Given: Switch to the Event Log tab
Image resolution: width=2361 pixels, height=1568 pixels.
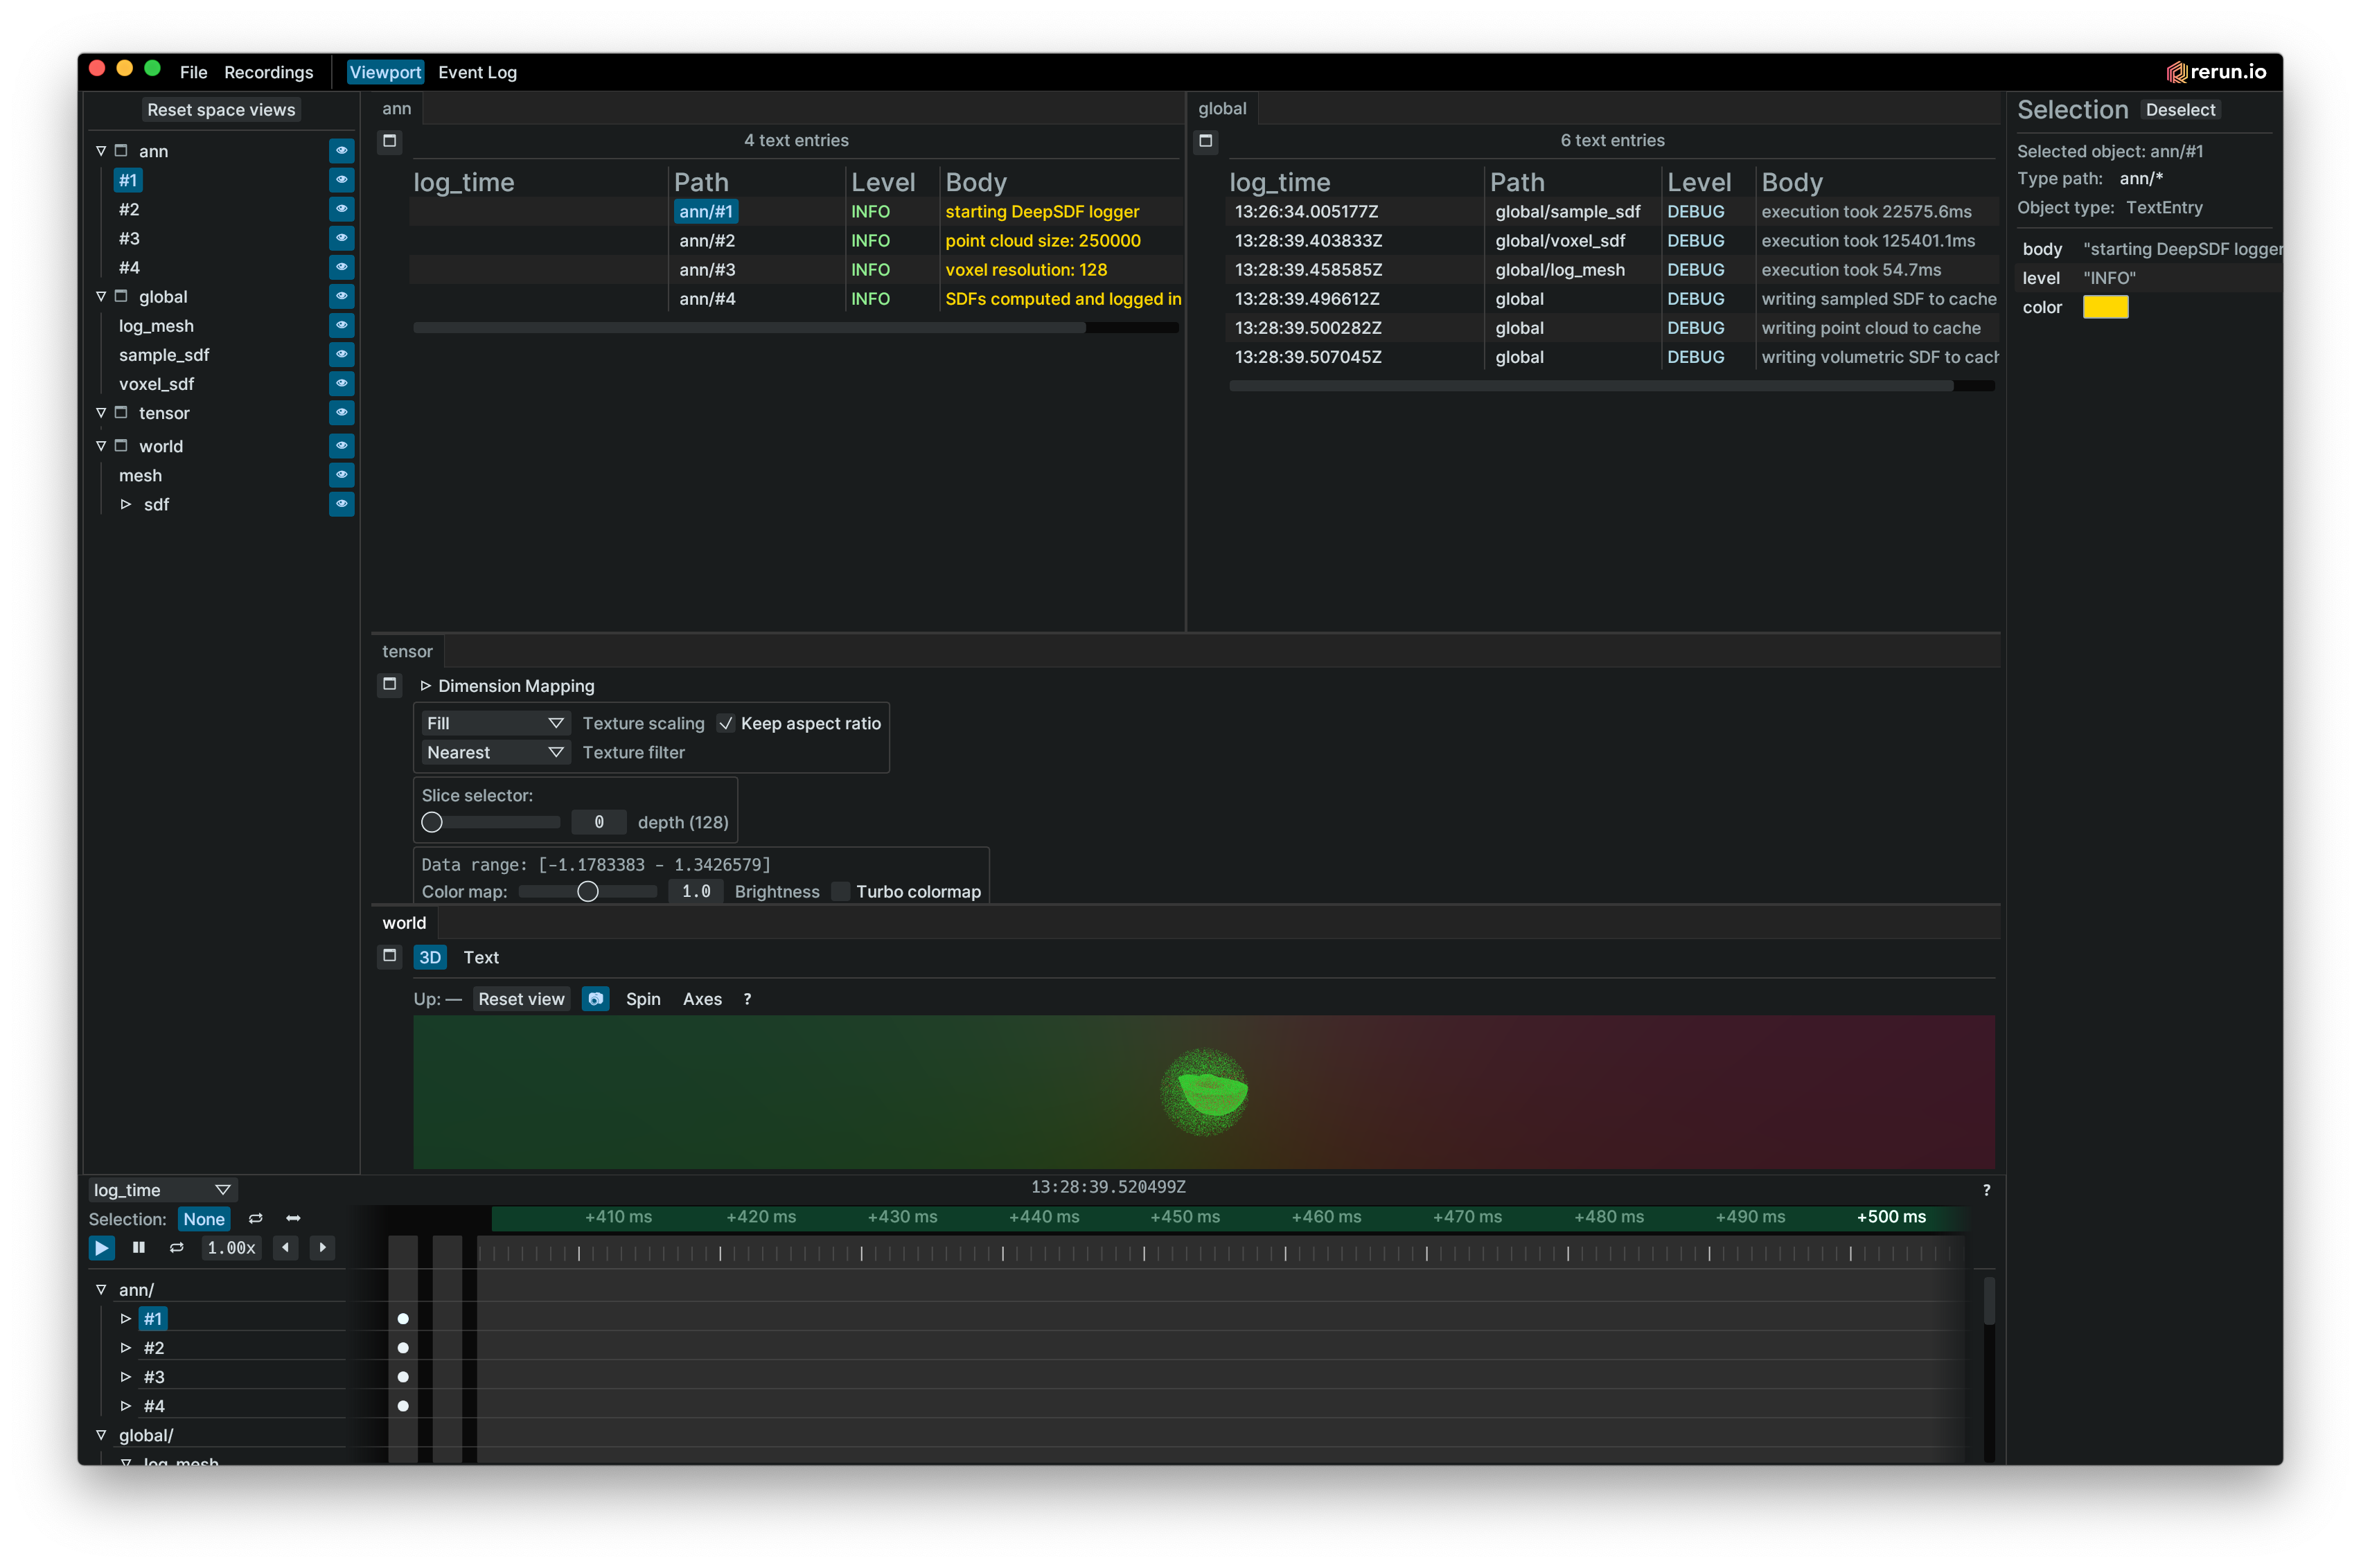Looking at the screenshot, I should pos(477,72).
